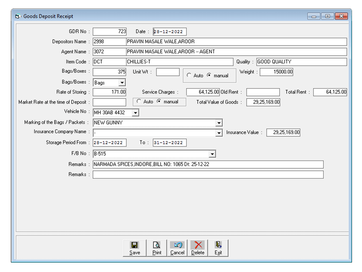362x272 pixels.
Task: Expand Marking of the Bags dropdown
Action: coord(219,123)
